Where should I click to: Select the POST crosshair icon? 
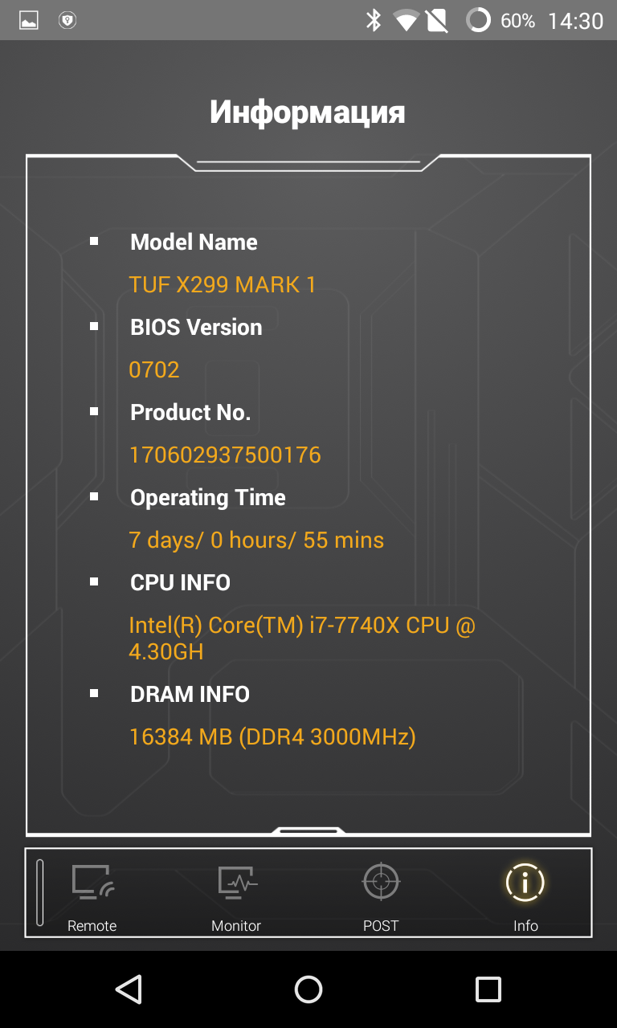(x=381, y=882)
